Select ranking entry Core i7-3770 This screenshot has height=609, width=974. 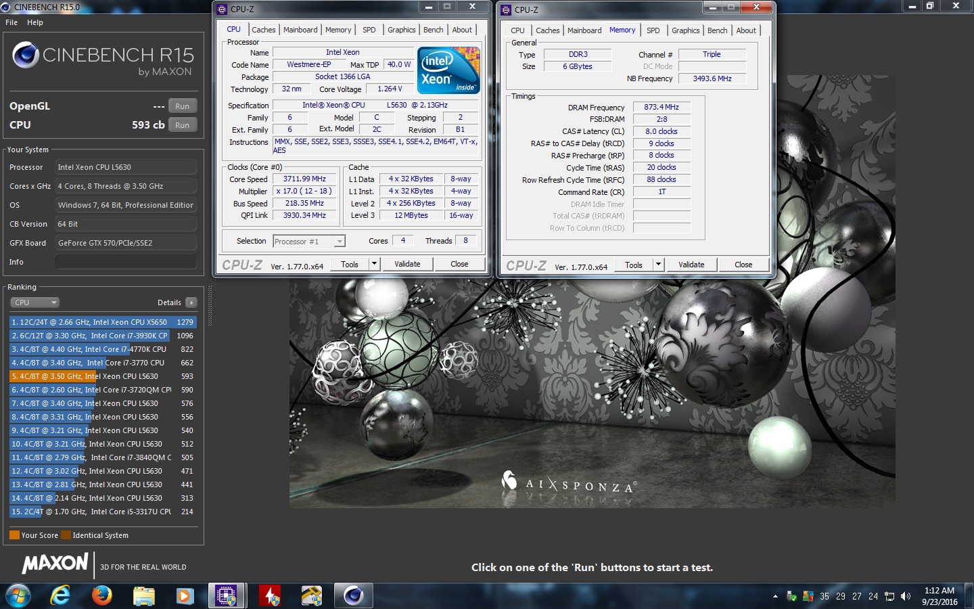click(103, 363)
